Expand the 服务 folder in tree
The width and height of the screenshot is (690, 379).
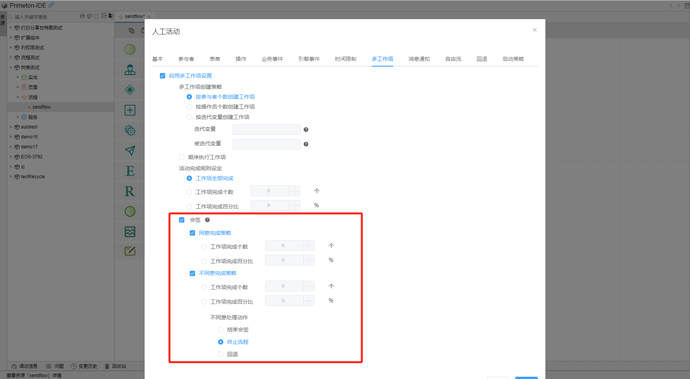tap(18, 117)
